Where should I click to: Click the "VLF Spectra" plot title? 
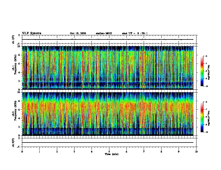pyautogui.click(x=32, y=33)
